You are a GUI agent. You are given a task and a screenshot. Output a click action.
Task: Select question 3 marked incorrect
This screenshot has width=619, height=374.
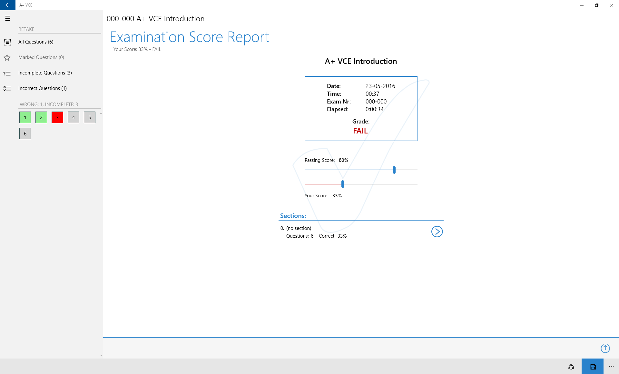pyautogui.click(x=57, y=117)
